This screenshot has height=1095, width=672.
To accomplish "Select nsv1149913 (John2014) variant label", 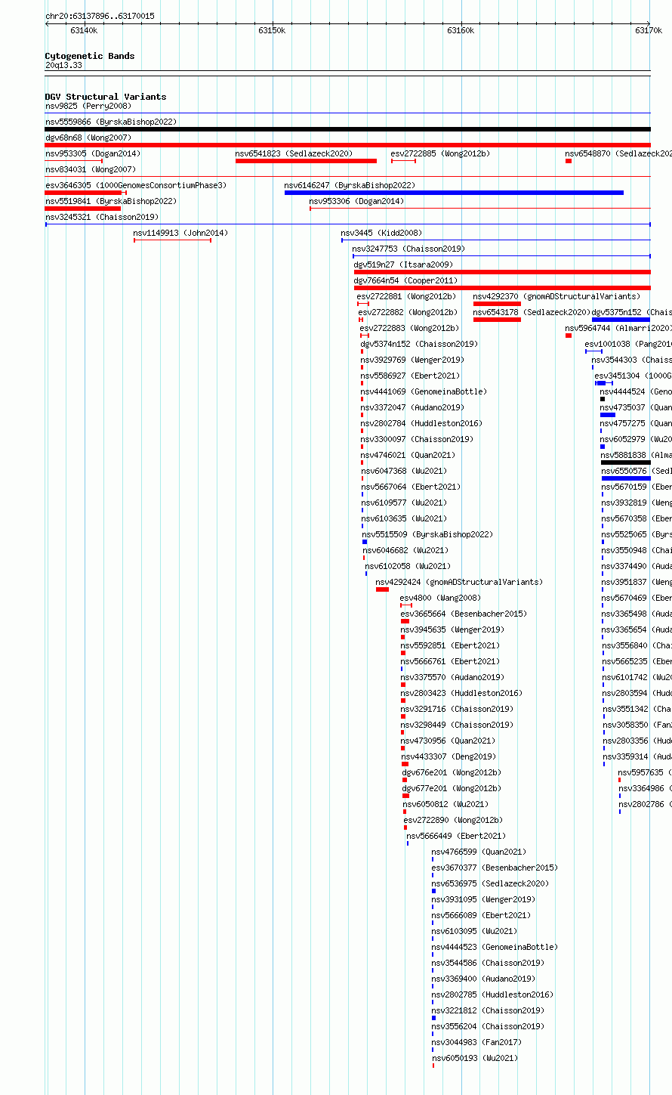I will pyautogui.click(x=180, y=233).
